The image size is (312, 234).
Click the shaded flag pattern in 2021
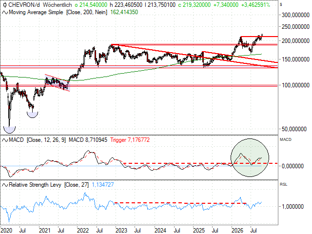point(58,83)
